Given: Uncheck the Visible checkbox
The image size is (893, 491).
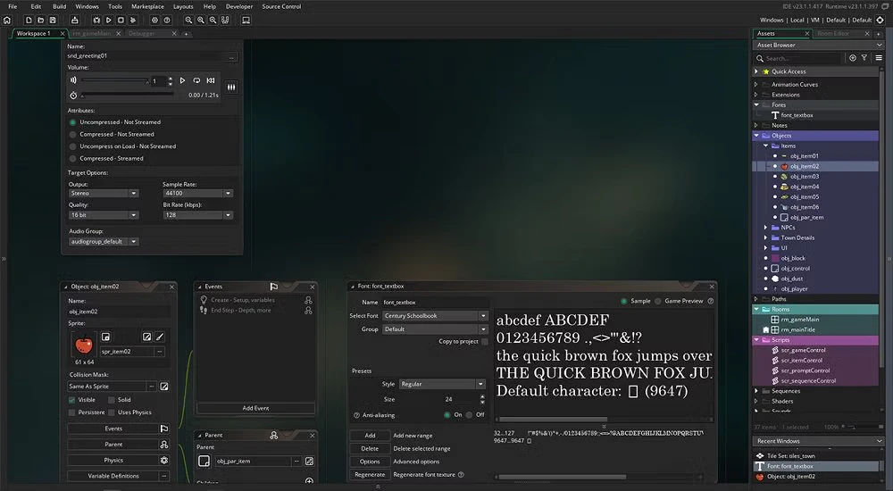Looking at the screenshot, I should tap(73, 400).
